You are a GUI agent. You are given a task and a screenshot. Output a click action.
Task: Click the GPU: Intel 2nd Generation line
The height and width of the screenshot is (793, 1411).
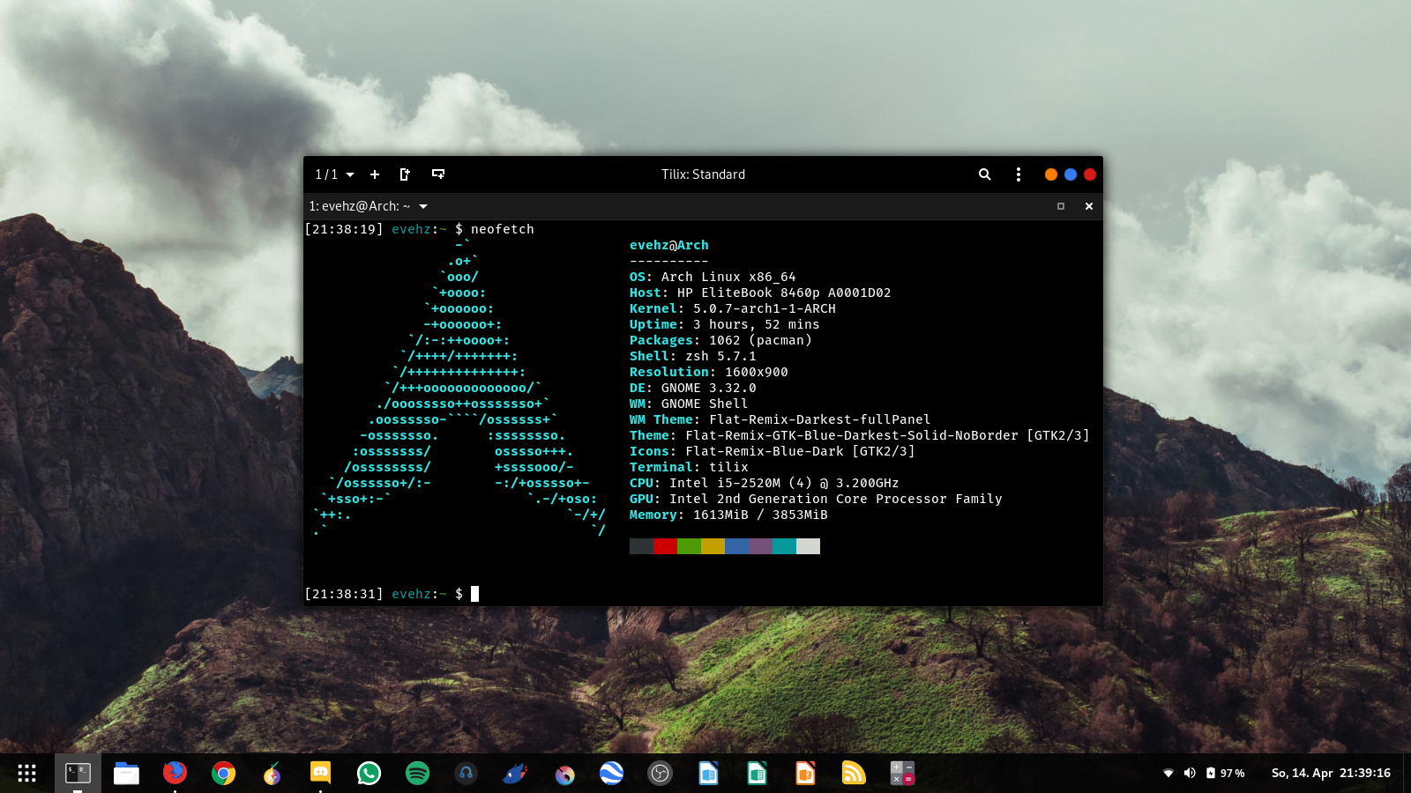click(817, 499)
